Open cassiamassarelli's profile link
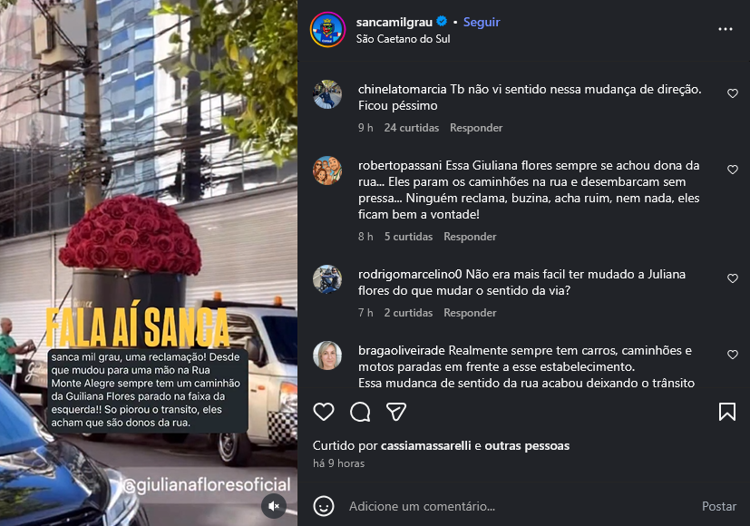Viewport: 750px width, 526px height. tap(425, 445)
